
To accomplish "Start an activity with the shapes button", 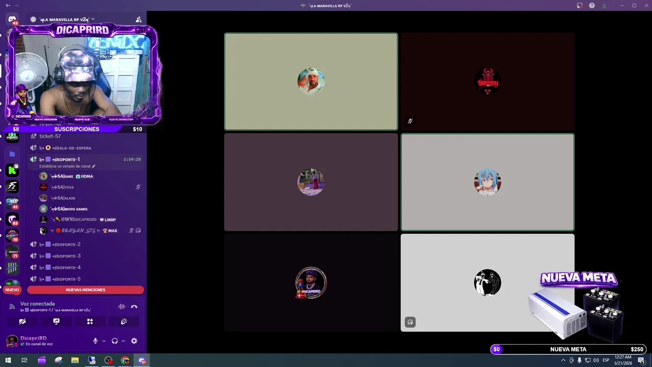I will (x=90, y=322).
